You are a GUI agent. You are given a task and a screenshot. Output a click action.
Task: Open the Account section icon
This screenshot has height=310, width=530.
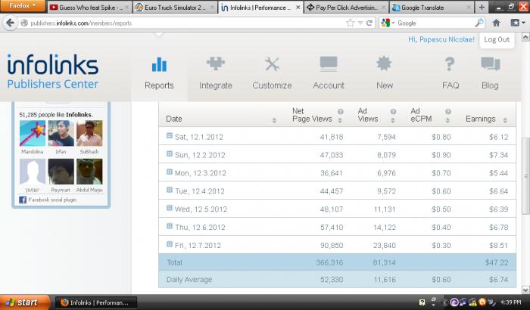[328, 64]
